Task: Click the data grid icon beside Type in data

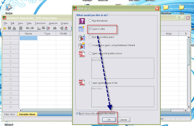Action: 81,29
